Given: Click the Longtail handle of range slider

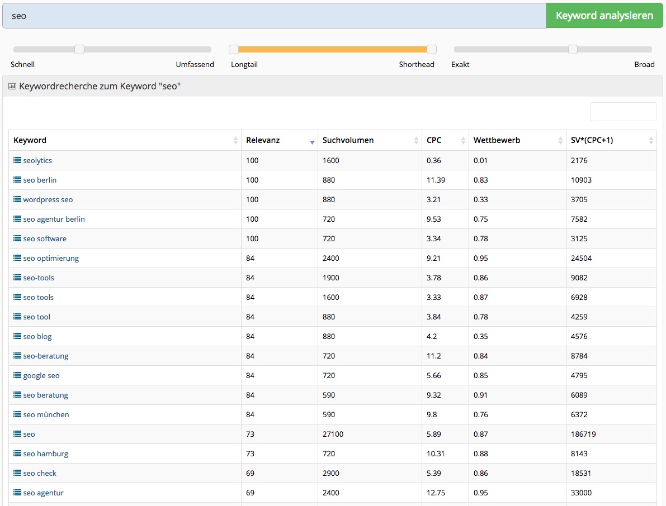Looking at the screenshot, I should pyautogui.click(x=234, y=49).
